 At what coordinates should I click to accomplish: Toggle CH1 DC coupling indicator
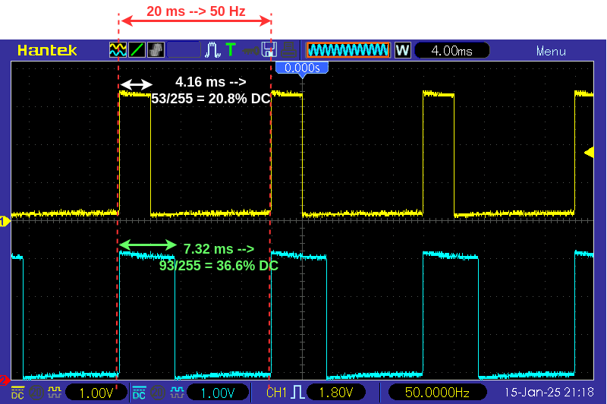tap(17, 393)
